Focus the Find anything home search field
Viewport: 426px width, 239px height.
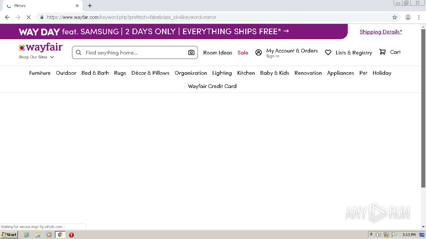(135, 52)
